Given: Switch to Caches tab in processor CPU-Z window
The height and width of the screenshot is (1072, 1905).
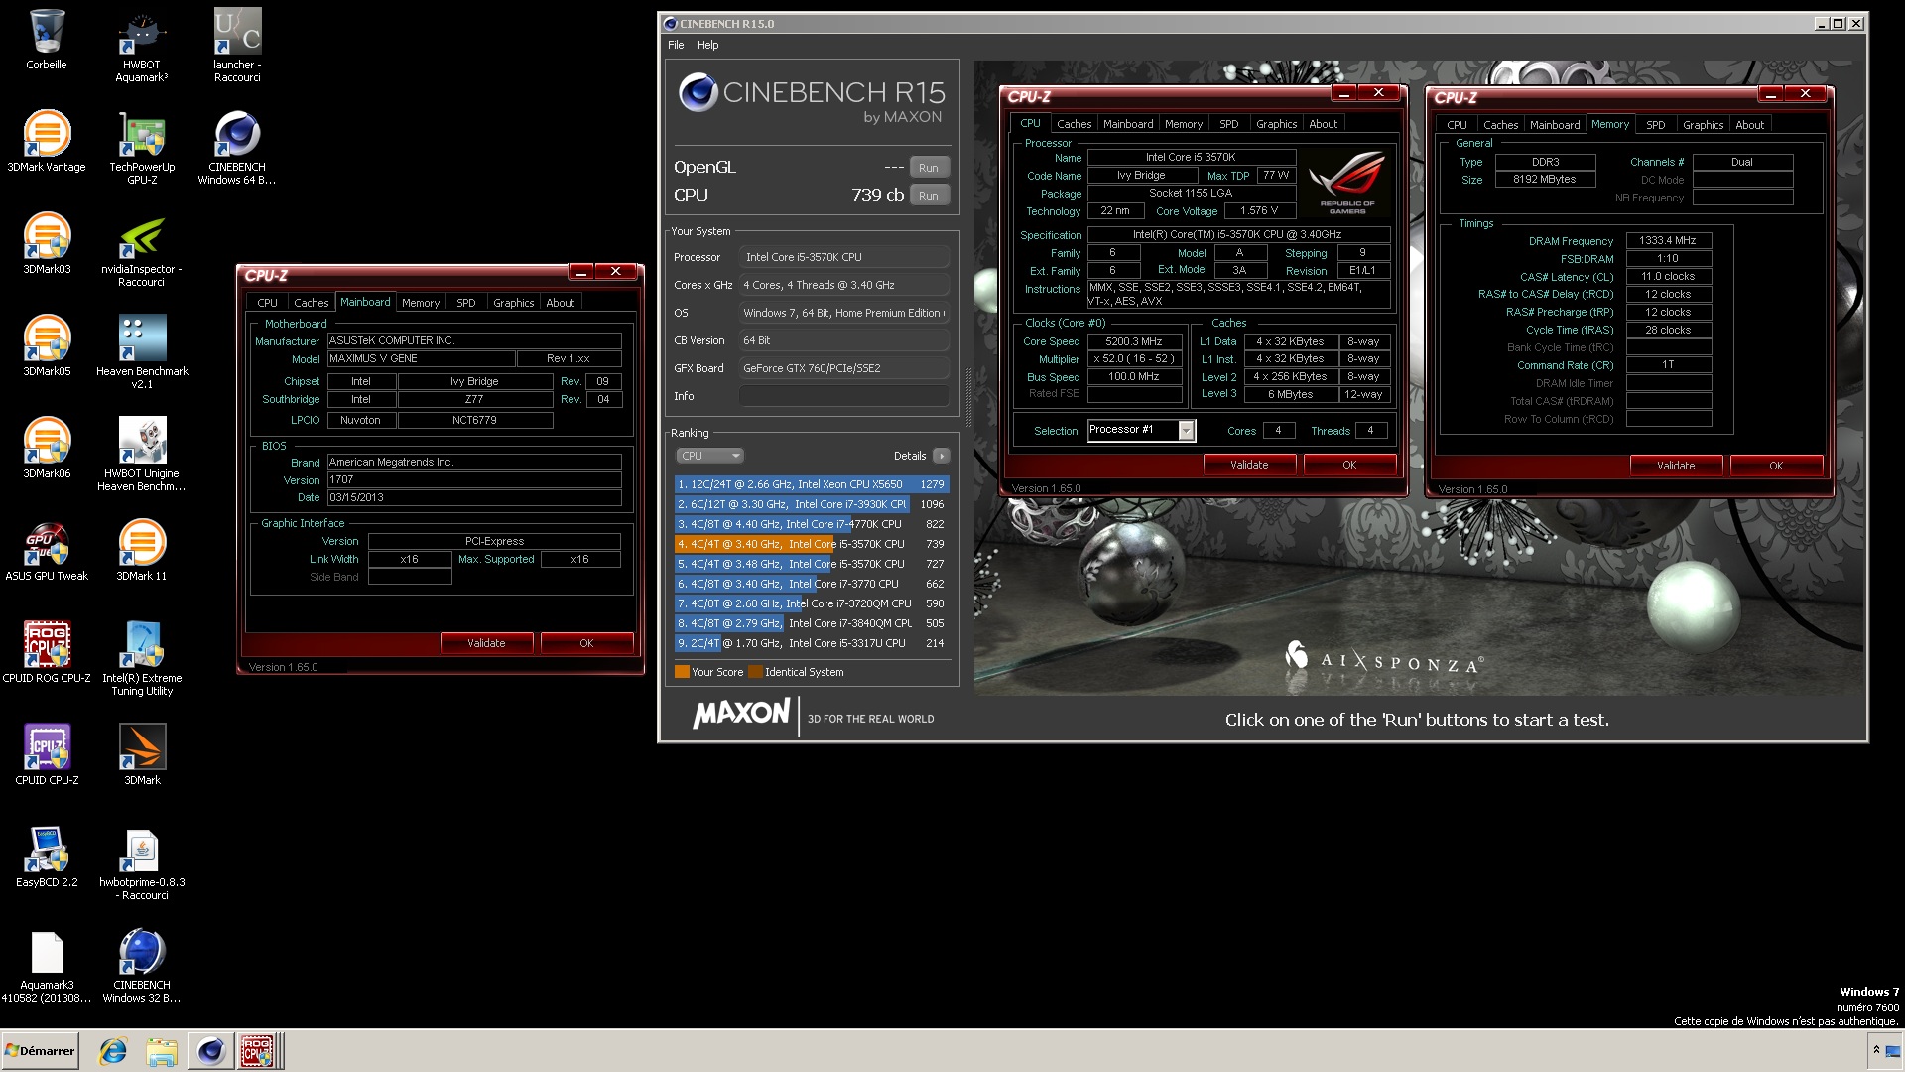Looking at the screenshot, I should coord(1074,124).
